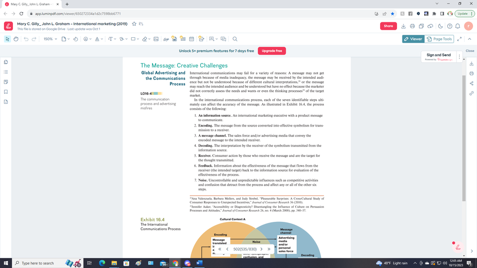Move the document to a folder
Screen dimensions: 477x268
click(141, 24)
